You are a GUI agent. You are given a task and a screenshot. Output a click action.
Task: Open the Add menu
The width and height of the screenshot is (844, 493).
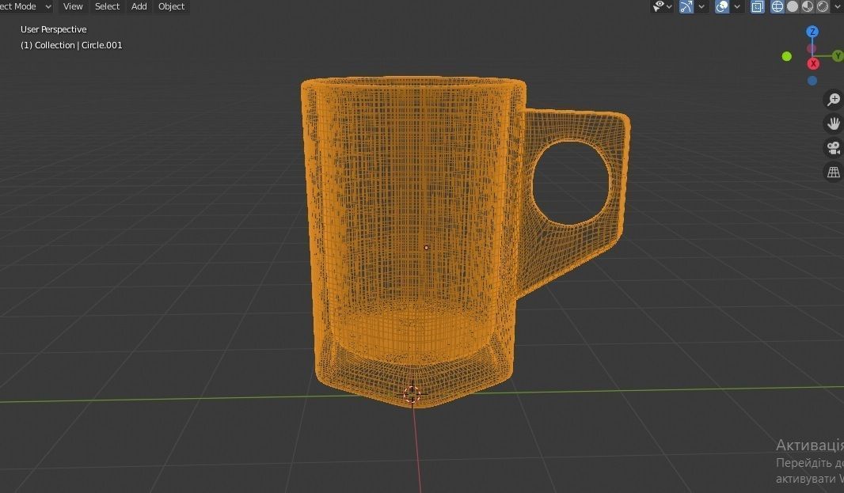[x=139, y=6]
